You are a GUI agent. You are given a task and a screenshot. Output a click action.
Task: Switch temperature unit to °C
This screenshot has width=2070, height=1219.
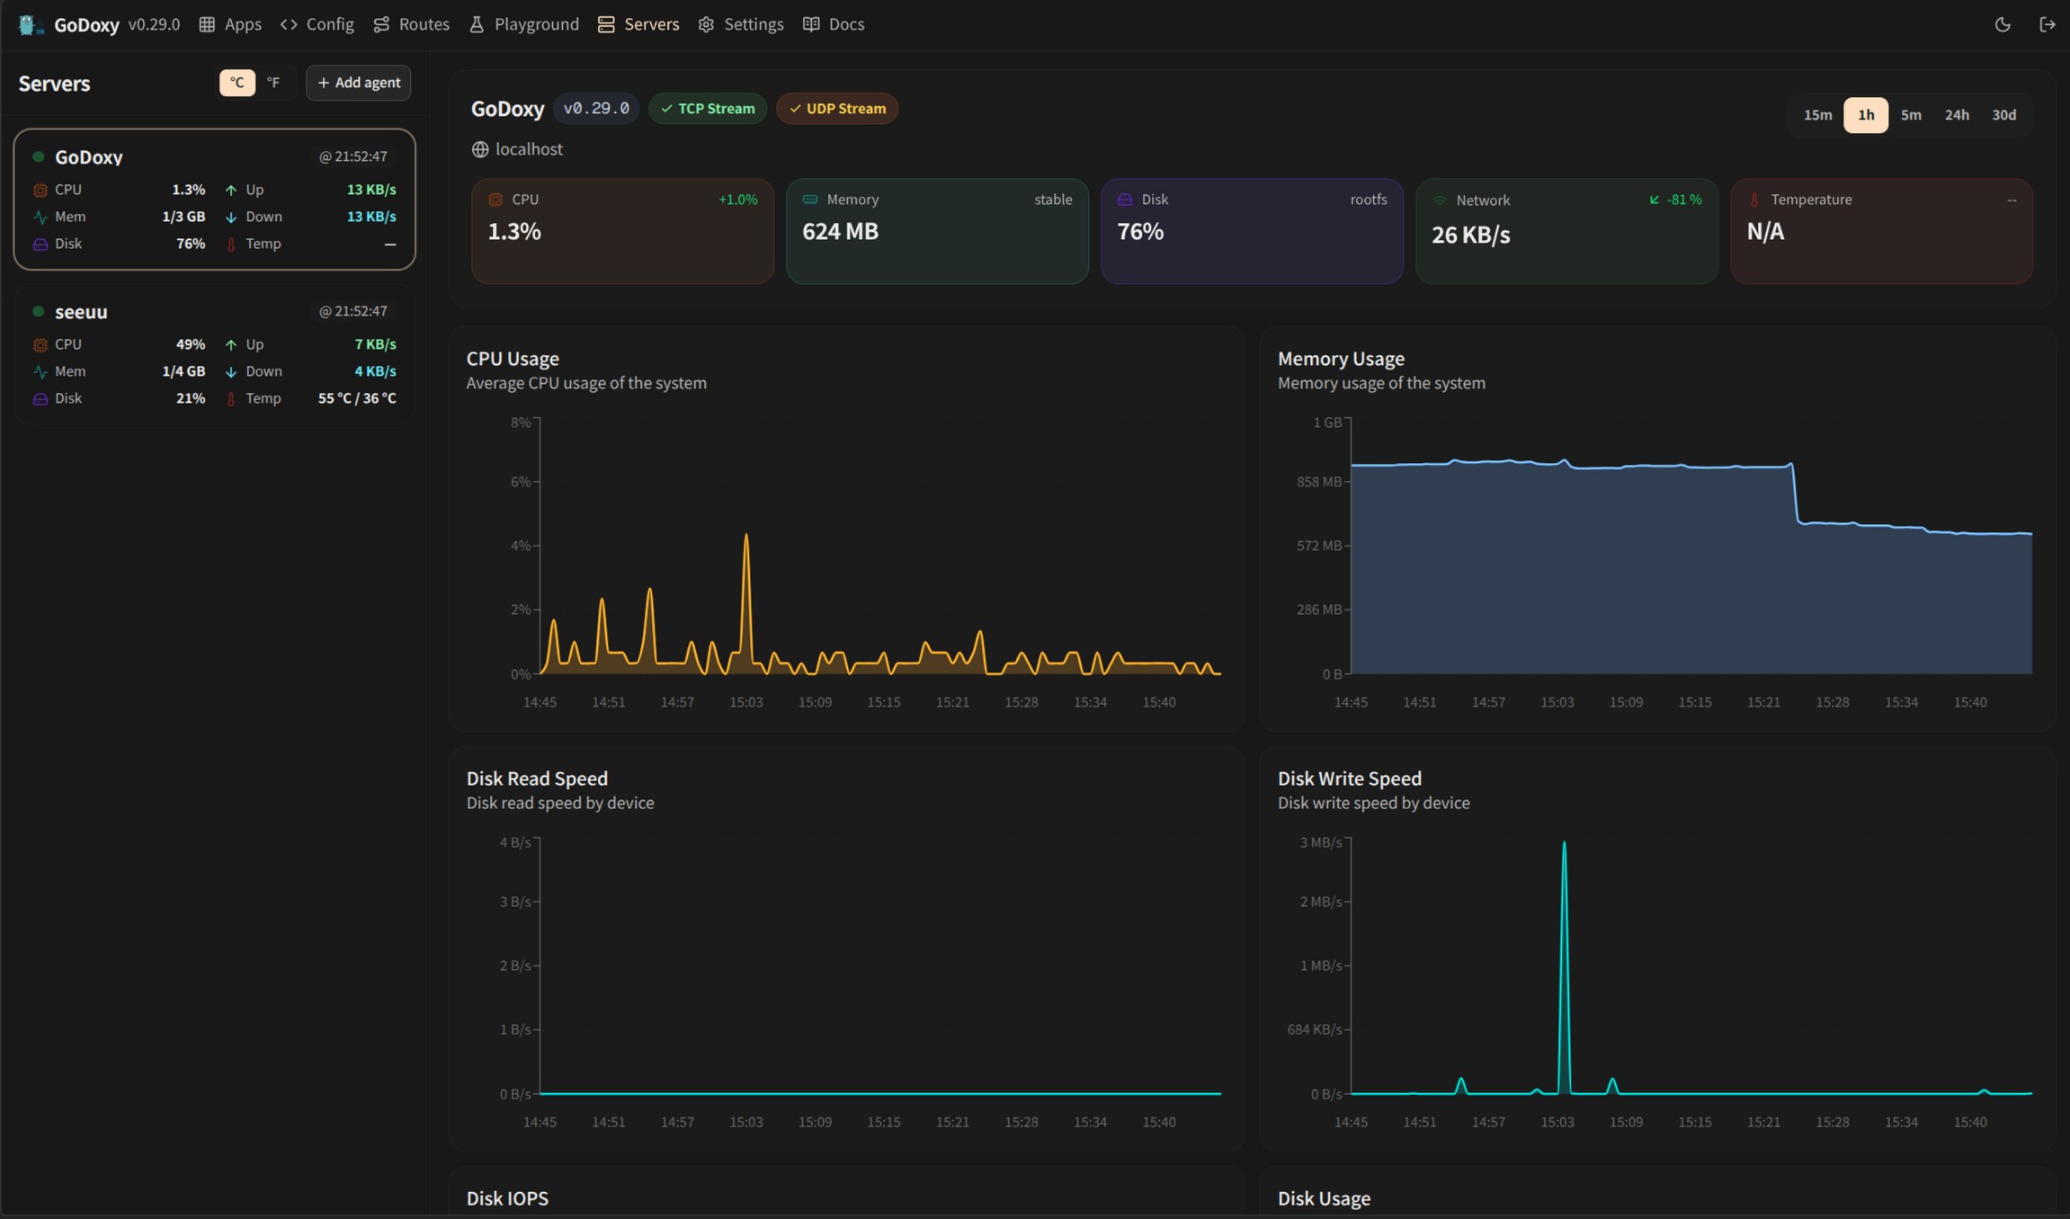point(237,83)
